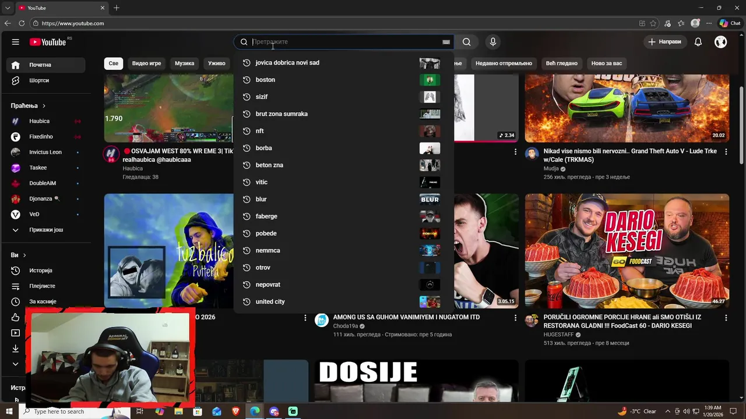Viewport: 746px width, 419px height.
Task: Choose search suggestion brut zona sumraka
Action: tap(343, 114)
